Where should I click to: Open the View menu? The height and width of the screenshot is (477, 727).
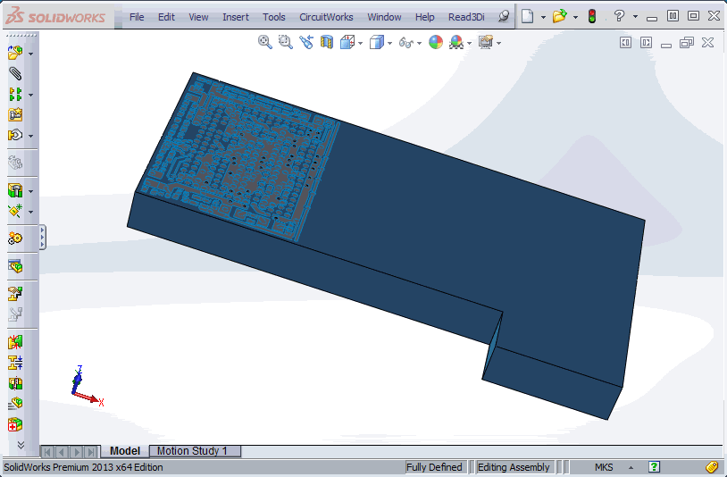198,17
